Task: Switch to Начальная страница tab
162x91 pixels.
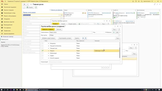Action: (x=8, y=37)
